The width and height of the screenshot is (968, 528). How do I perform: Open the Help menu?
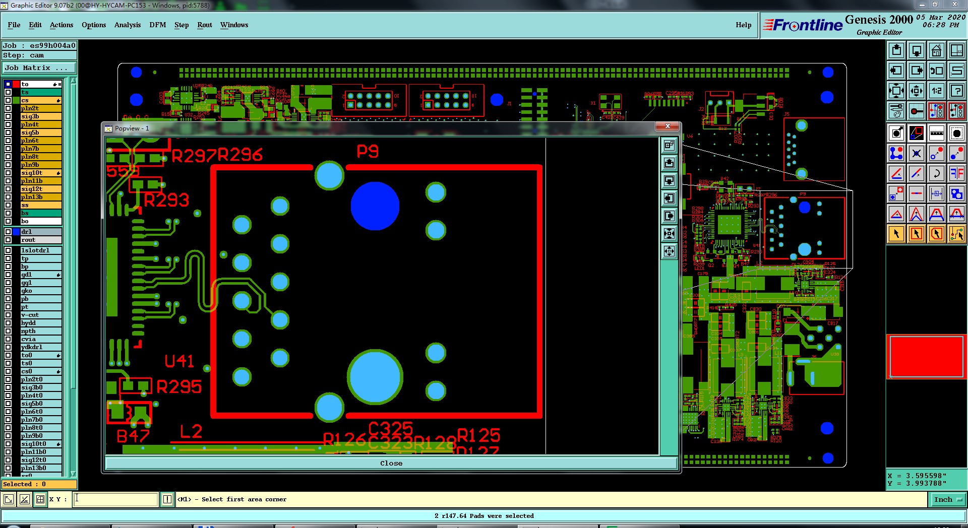[743, 25]
